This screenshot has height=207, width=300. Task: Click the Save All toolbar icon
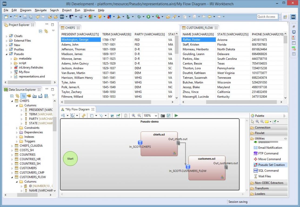31,17
